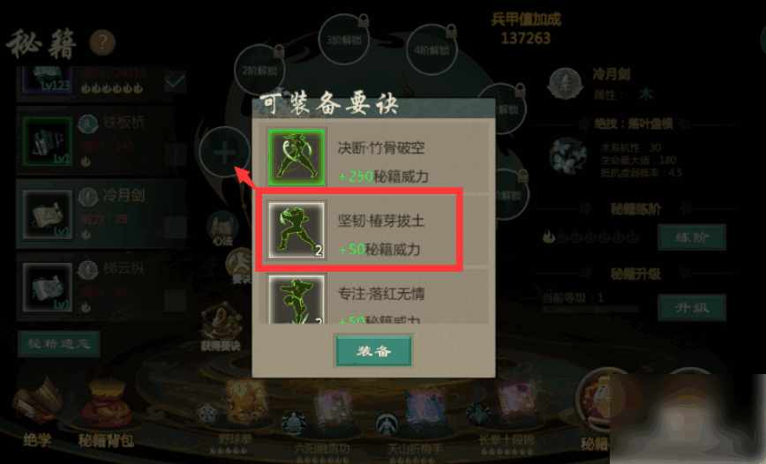Image resolution: width=766 pixels, height=464 pixels.
Task: Toggle the checkmark on the Lv123 manual
Action: [175, 81]
